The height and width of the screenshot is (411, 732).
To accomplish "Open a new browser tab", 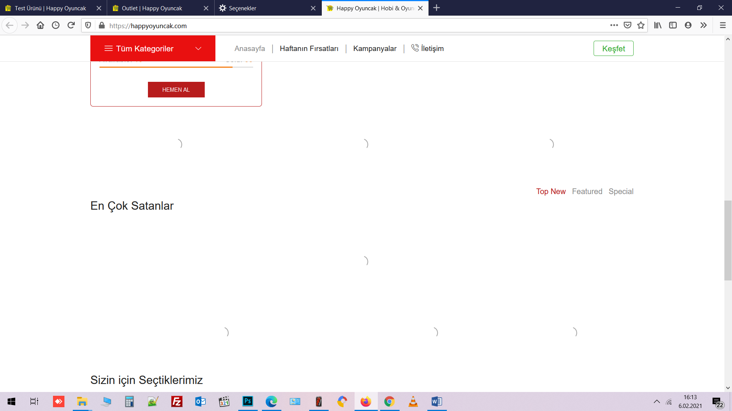I will pyautogui.click(x=437, y=8).
